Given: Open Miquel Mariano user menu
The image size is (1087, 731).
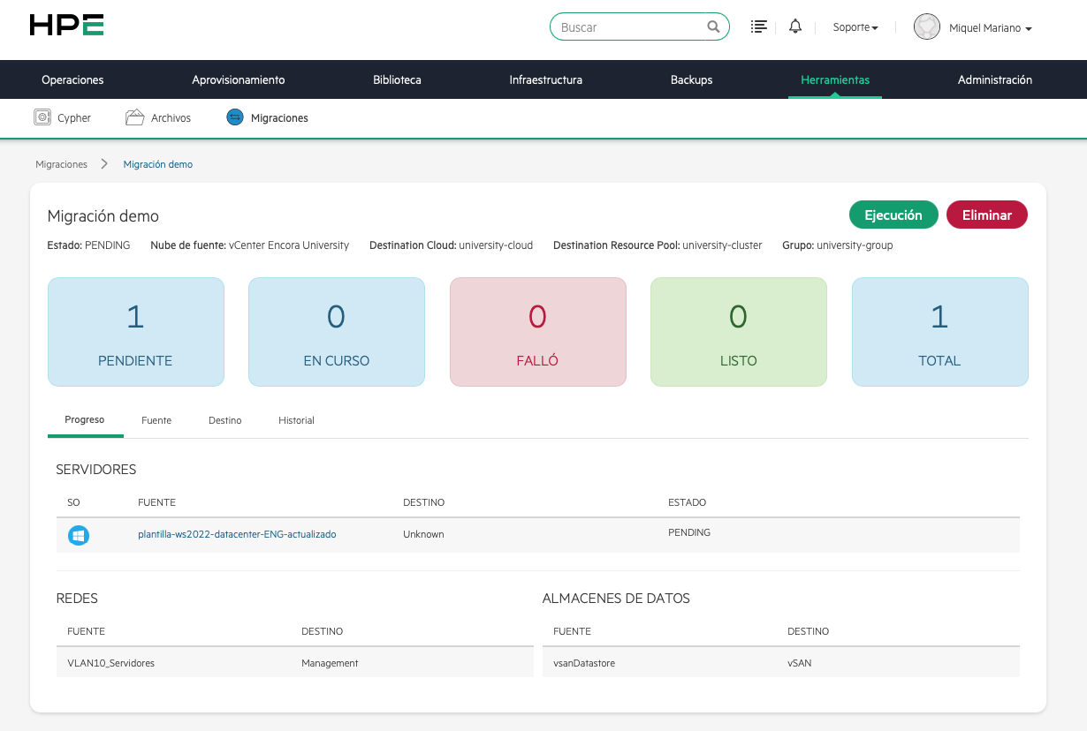Looking at the screenshot, I should [x=990, y=28].
